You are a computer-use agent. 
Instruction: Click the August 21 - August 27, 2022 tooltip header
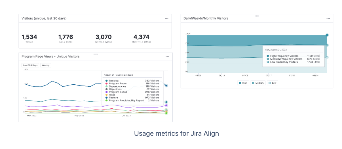click(x=118, y=75)
